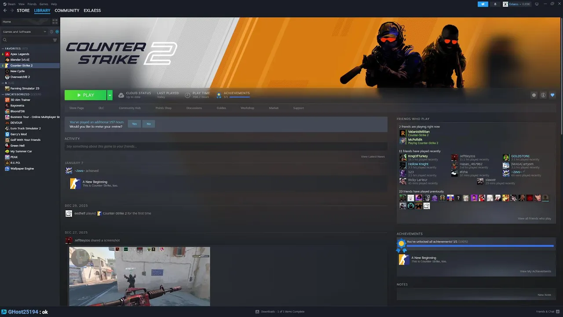
Task: Open the Games and Software filter dropdown
Action: click(x=25, y=32)
